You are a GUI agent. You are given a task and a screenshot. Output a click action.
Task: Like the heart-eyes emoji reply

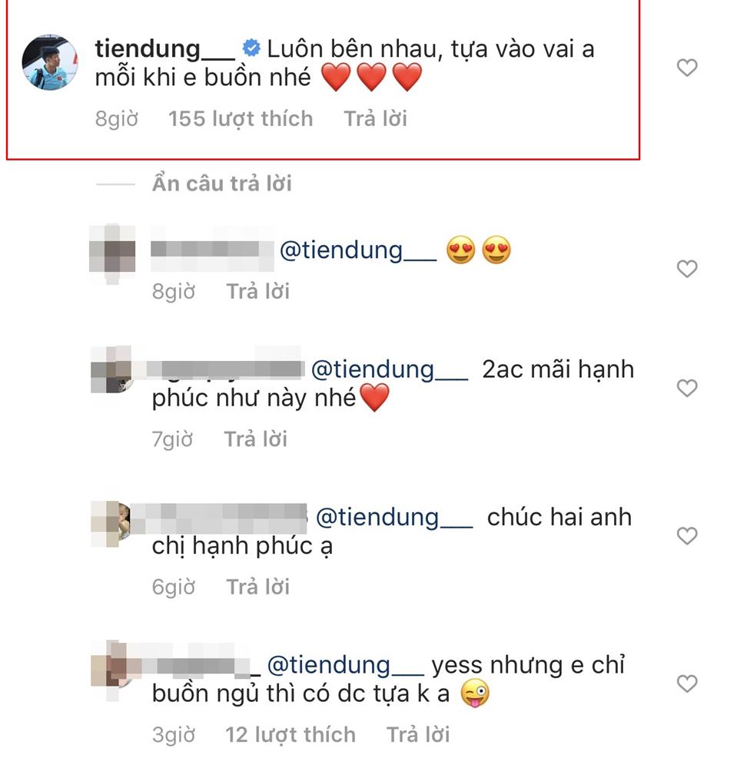(686, 269)
